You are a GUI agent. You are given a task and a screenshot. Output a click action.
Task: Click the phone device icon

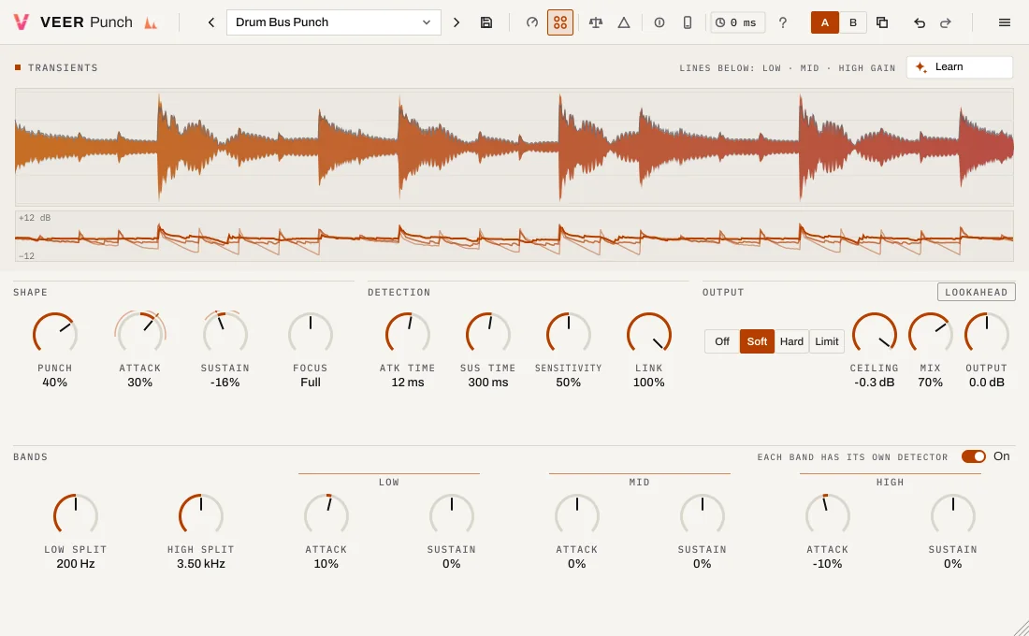point(688,22)
